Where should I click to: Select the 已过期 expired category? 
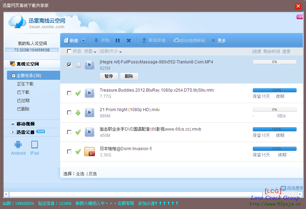23,100
